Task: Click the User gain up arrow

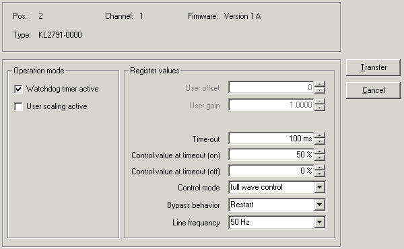Action: pos(320,102)
